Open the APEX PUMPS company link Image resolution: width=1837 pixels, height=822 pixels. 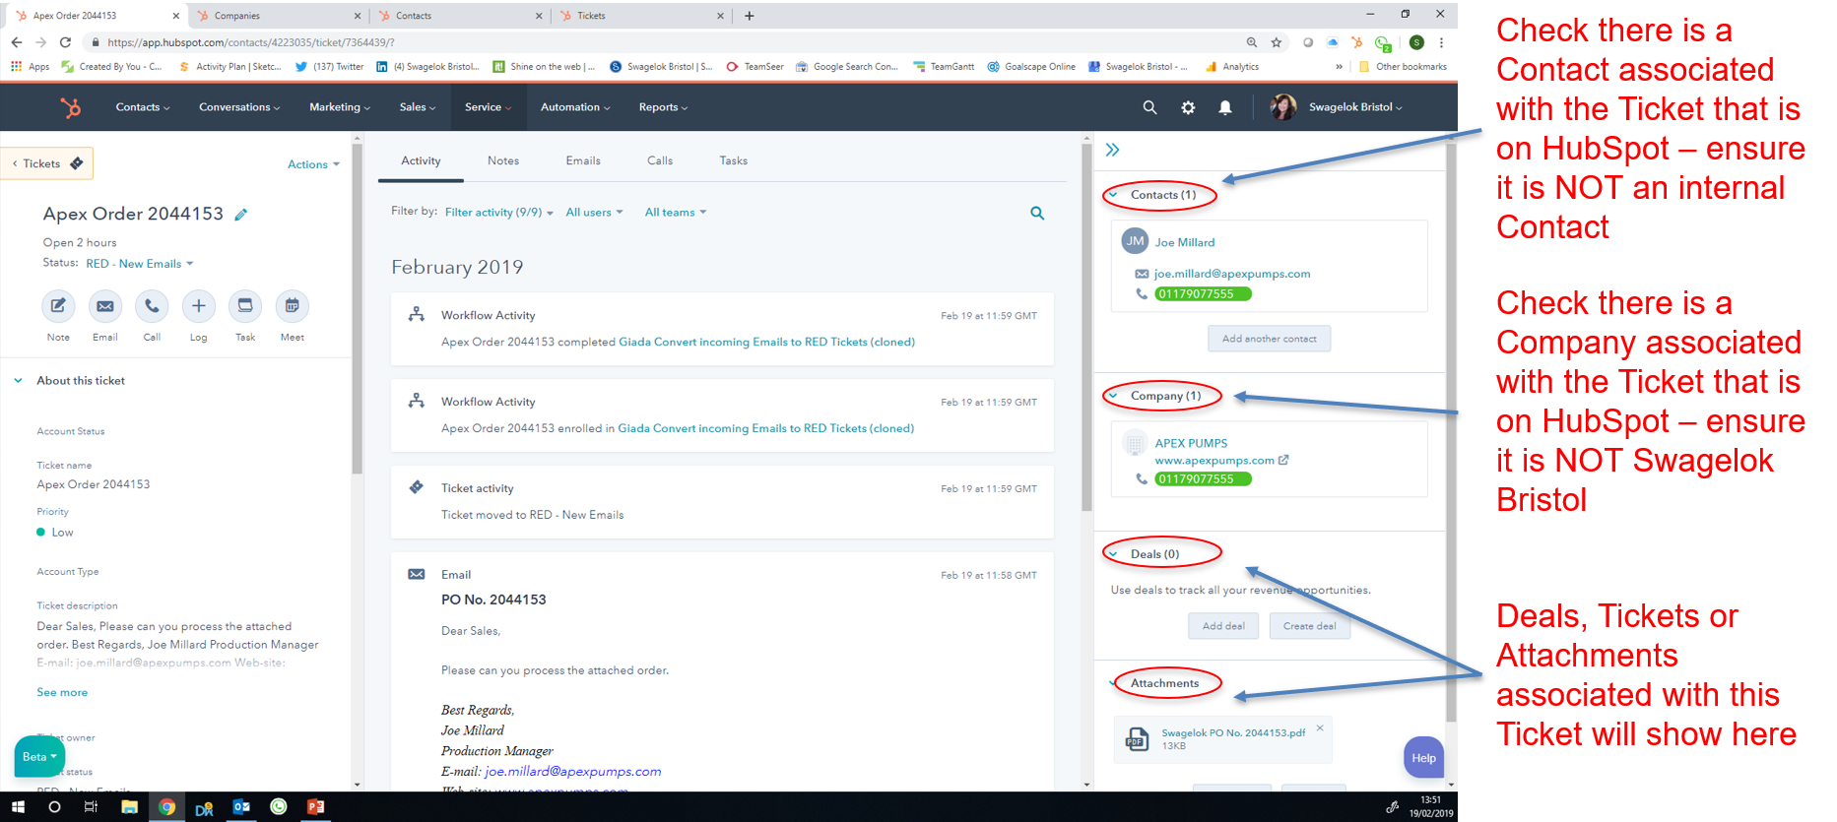click(1191, 443)
